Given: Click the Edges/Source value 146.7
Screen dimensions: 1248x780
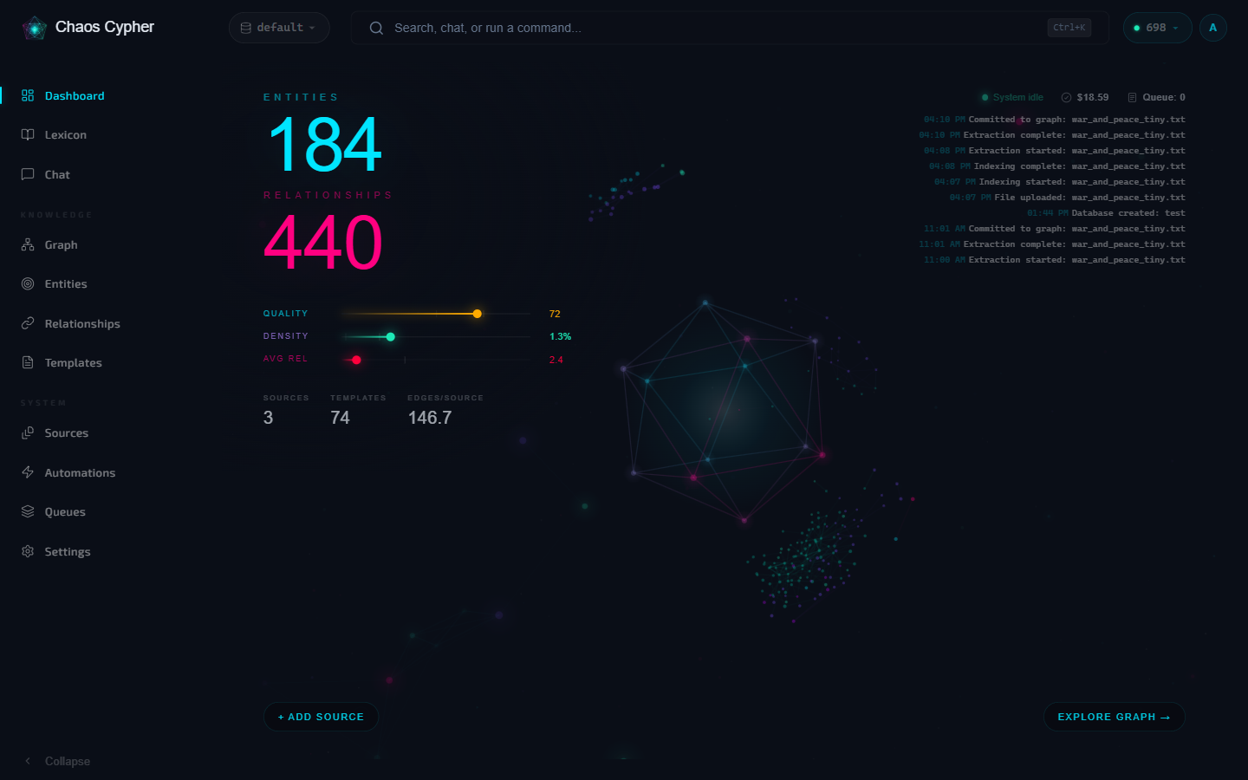Looking at the screenshot, I should [430, 418].
